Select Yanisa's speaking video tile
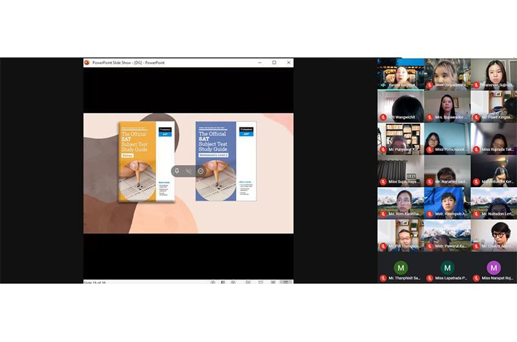Image resolution: width=517 pixels, height=342 pixels. 401,74
